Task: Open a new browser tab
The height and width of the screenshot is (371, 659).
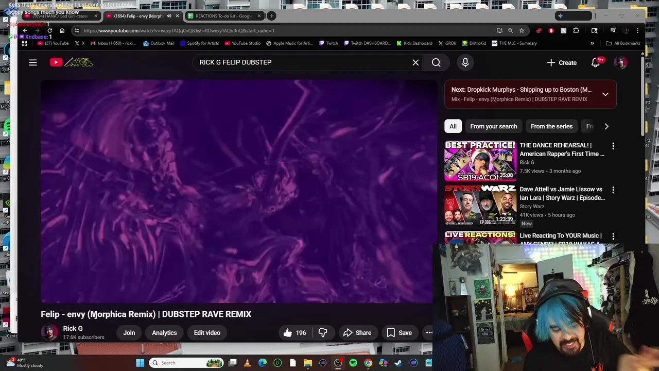Action: 271,16
